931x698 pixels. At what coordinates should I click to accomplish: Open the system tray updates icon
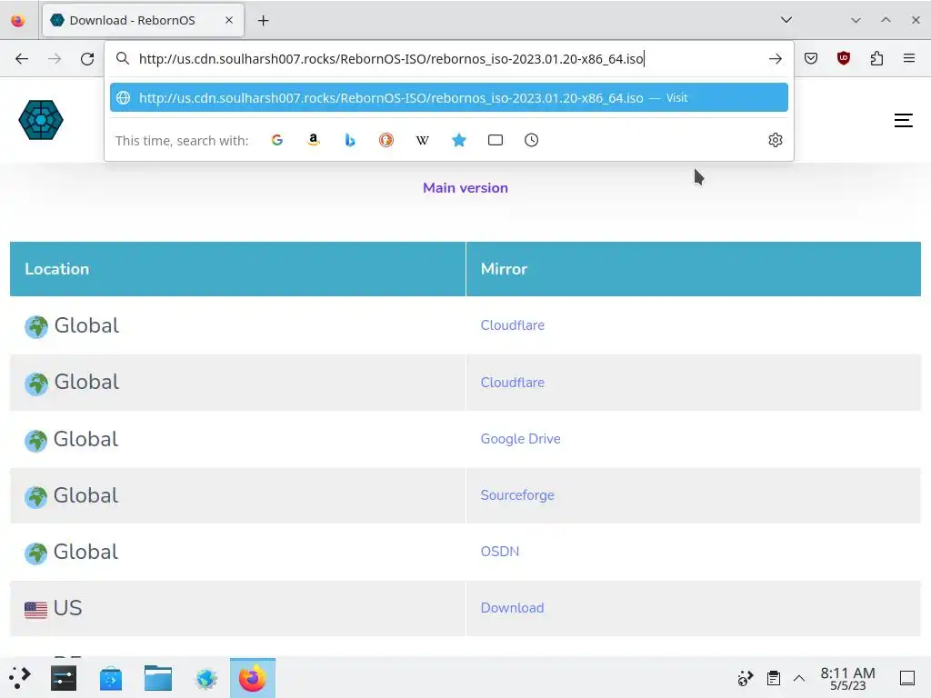pyautogui.click(x=745, y=678)
